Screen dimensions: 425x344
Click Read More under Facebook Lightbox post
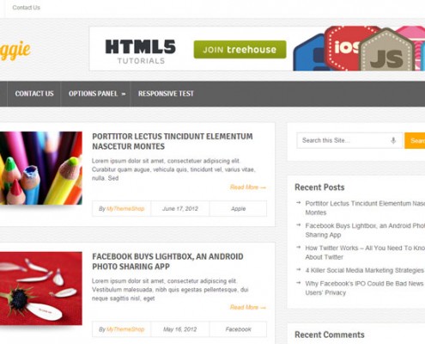pyautogui.click(x=248, y=307)
